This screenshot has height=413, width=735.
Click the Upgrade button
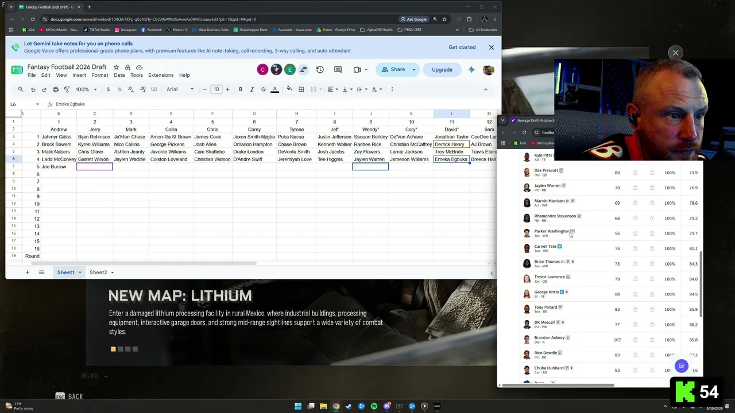coord(442,69)
